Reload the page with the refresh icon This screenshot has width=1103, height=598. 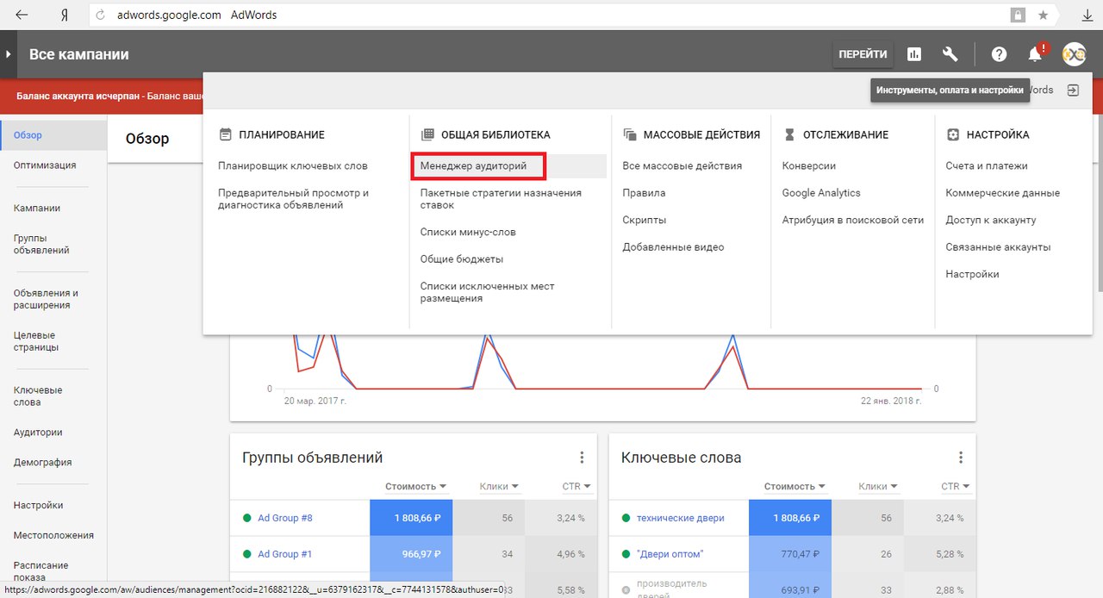coord(101,15)
